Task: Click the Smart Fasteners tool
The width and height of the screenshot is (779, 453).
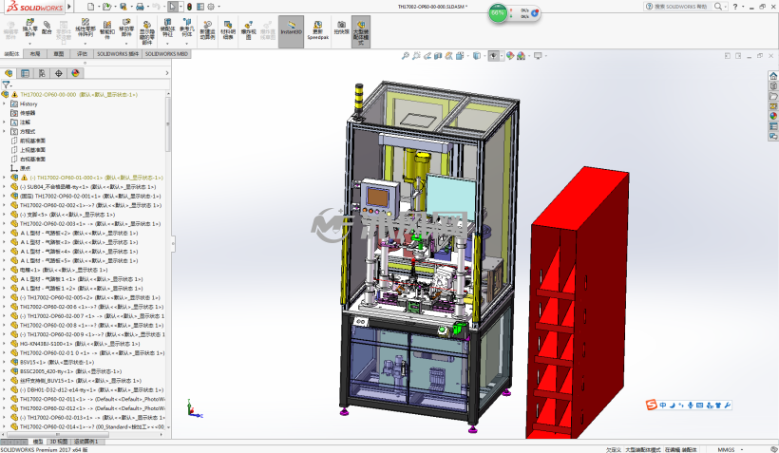Action: (106, 28)
